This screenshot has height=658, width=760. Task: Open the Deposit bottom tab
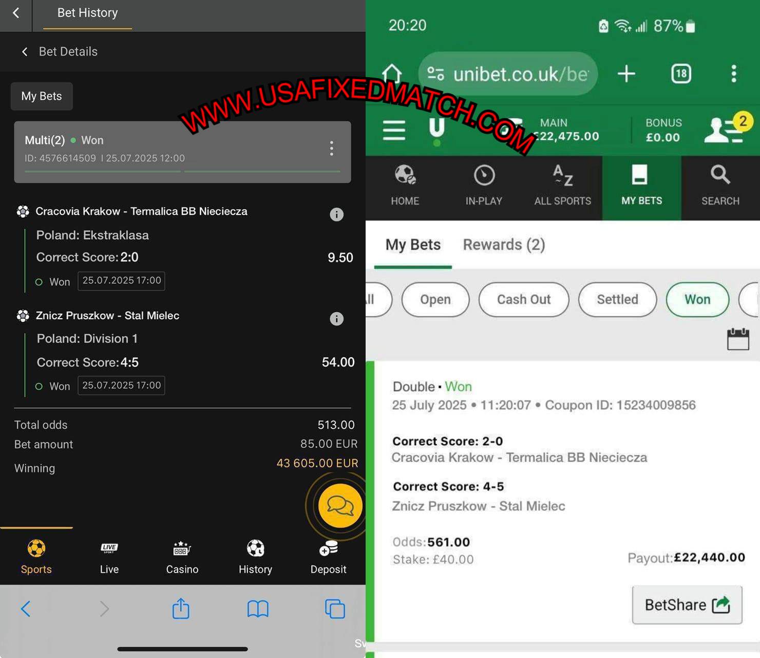(x=328, y=557)
